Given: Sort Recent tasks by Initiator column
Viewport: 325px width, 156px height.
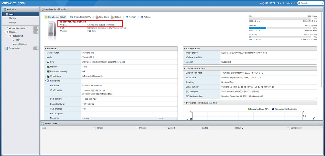Looking at the screenshot, I should (x=152, y=128).
